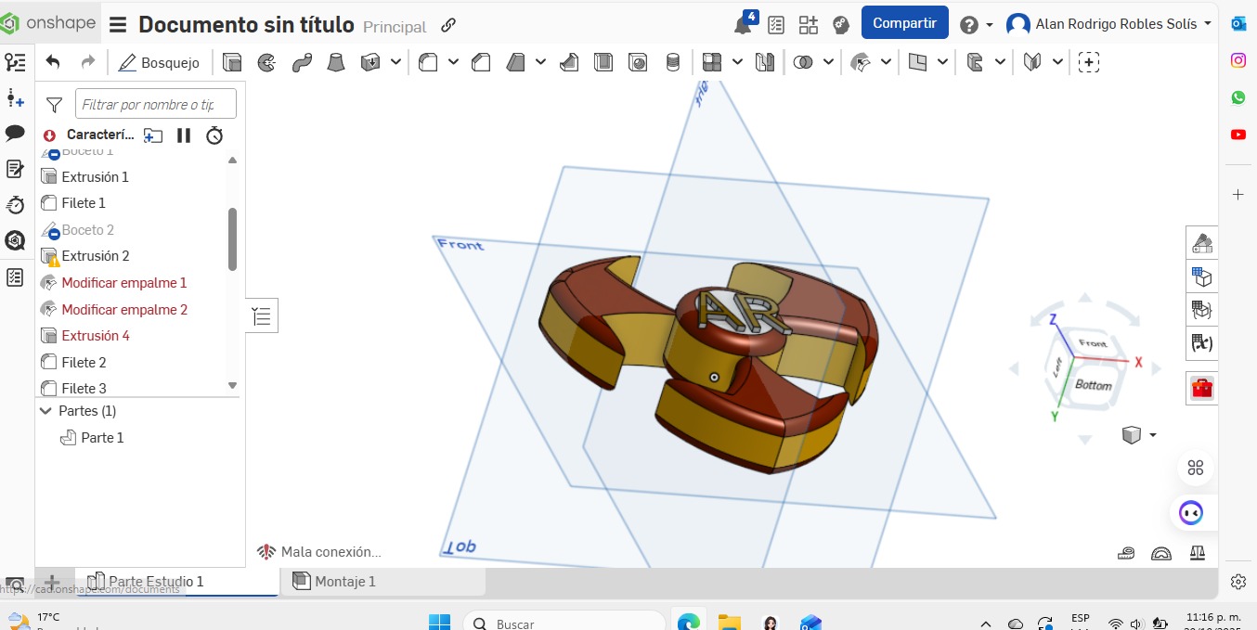Select the dashed-box plus custom features icon
1257x630 pixels.
point(1089,62)
